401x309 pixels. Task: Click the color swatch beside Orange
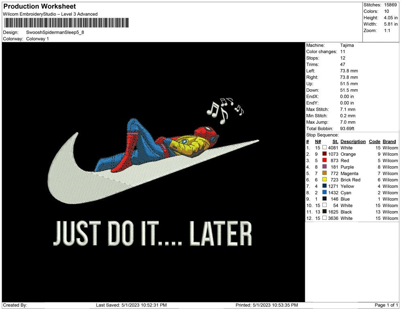(x=324, y=154)
